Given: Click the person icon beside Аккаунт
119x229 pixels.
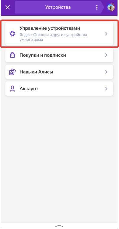Looking at the screenshot, I should tap(12, 89).
